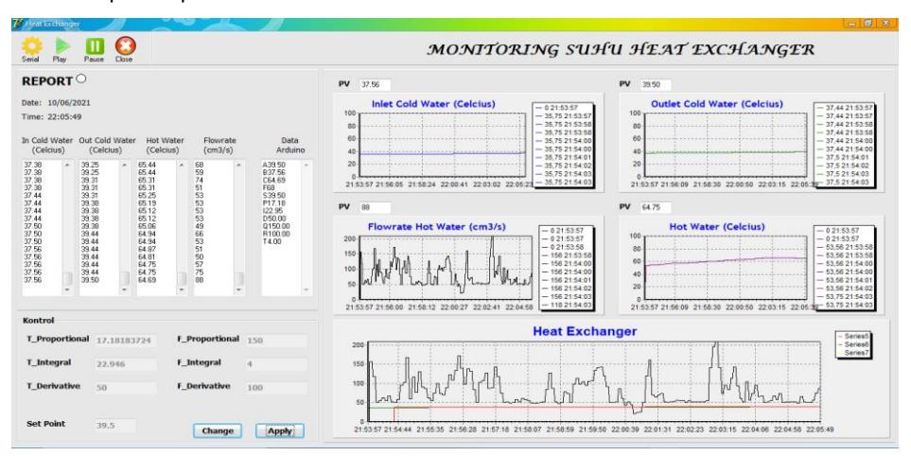Click the Flowrate list's down scroll arrow
This screenshot has width=911, height=456.
pos(238,289)
